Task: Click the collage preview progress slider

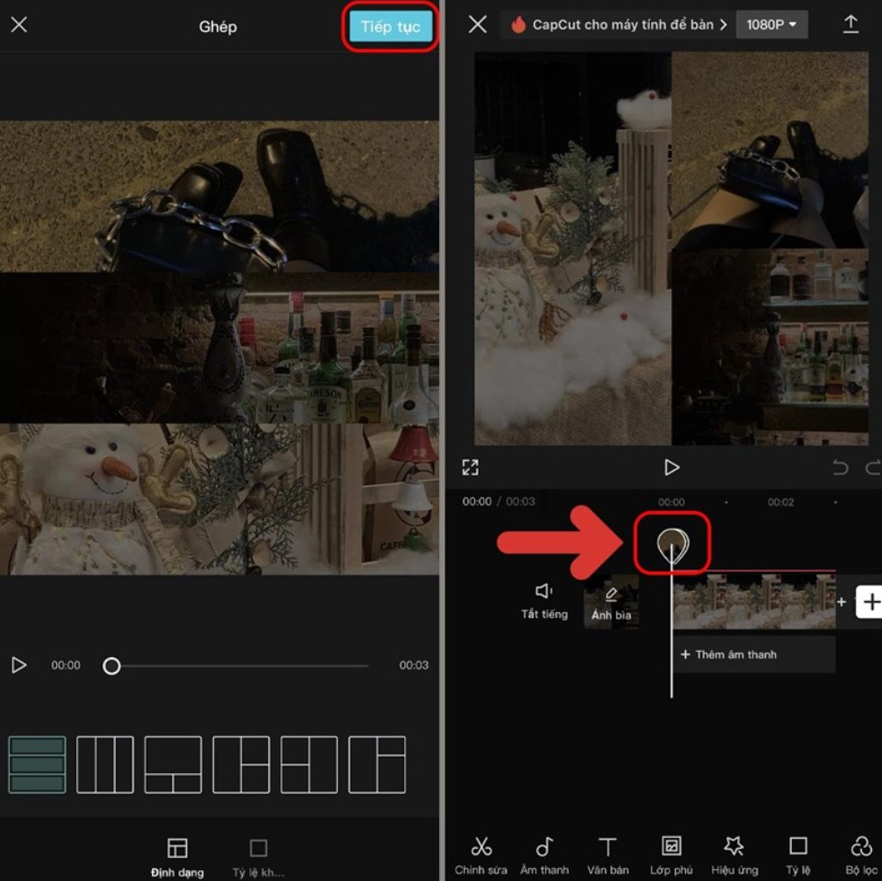Action: pyautogui.click(x=238, y=666)
